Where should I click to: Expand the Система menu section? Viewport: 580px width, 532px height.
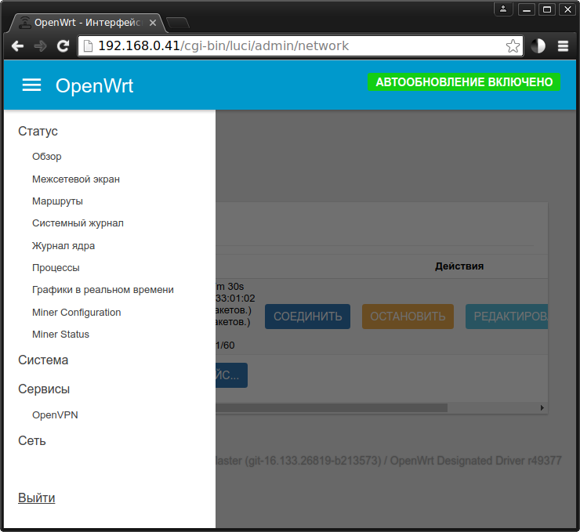[43, 360]
